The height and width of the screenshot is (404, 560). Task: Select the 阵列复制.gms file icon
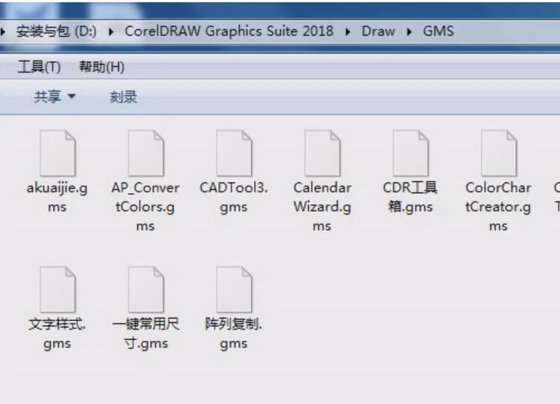click(x=235, y=290)
